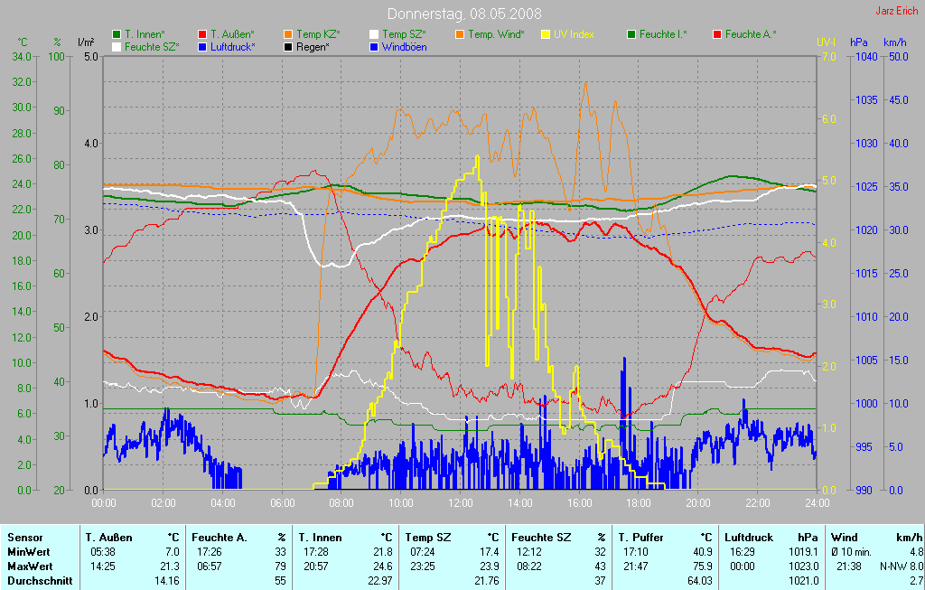Click the km/h axis header on the right

coord(894,42)
